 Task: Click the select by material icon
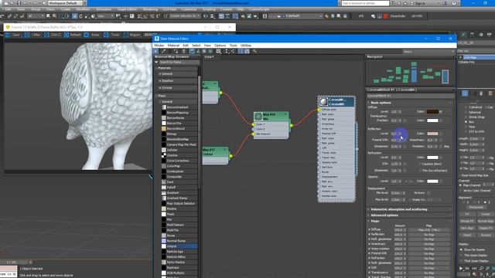coord(254,51)
